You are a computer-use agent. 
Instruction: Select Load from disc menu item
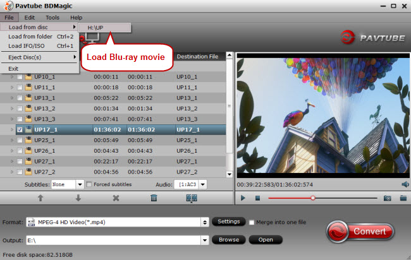coord(39,27)
